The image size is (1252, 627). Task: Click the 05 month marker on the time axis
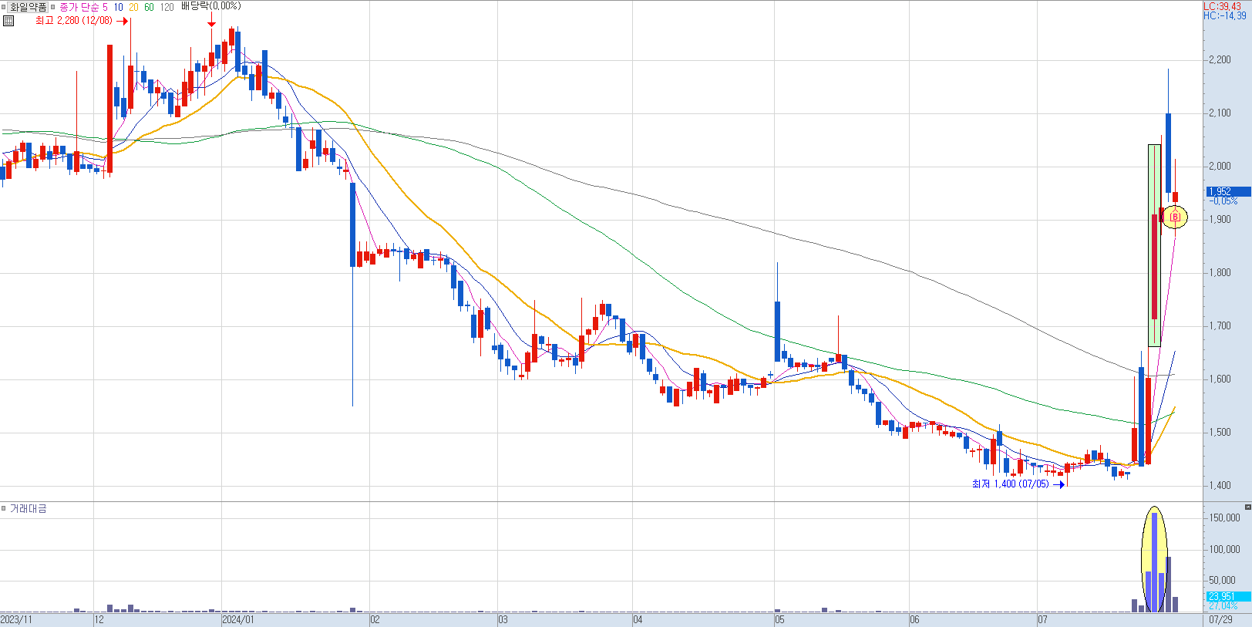[x=779, y=619]
